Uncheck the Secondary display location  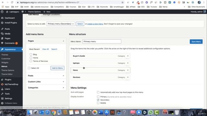[98, 100]
